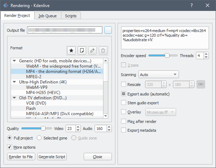The image size is (216, 168).
Task: Enable the Rescale checkbox
Action: 124,85
